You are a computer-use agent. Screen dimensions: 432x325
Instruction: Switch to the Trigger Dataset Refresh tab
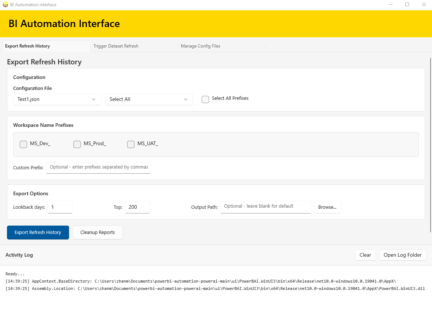coord(115,46)
